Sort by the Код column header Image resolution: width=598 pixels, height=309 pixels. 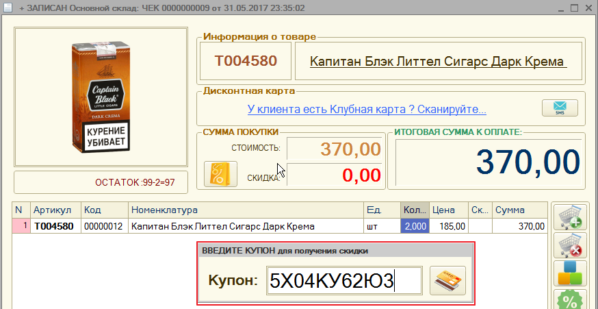[105, 210]
